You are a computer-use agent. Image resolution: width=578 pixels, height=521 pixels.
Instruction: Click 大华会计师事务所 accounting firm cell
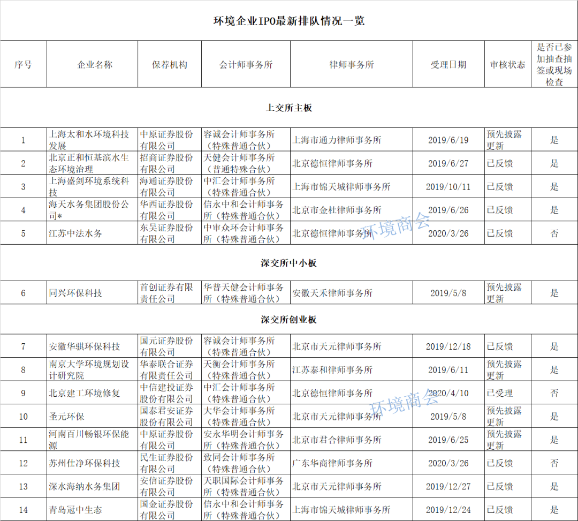(246, 416)
